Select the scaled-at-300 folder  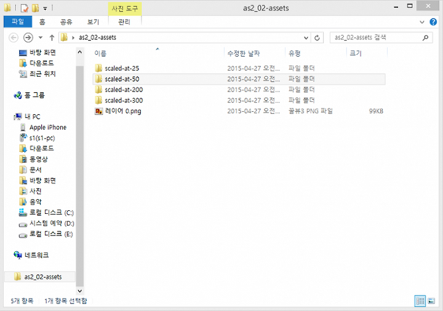coord(239,100)
